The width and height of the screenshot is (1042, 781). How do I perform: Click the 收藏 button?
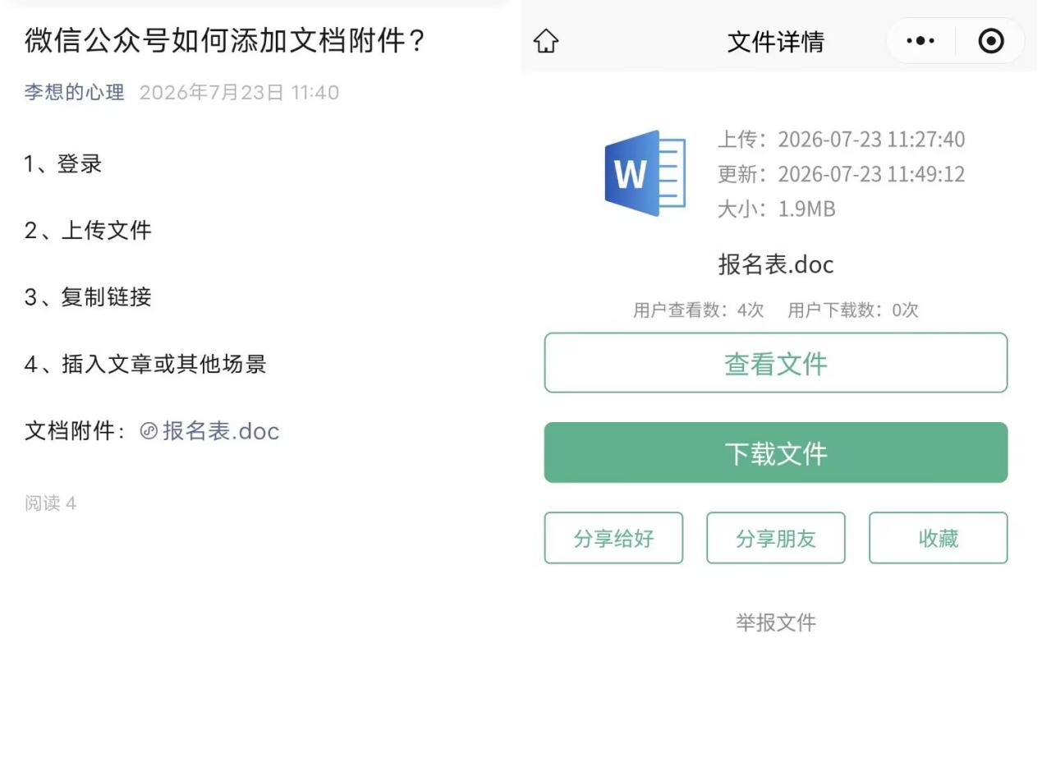938,538
